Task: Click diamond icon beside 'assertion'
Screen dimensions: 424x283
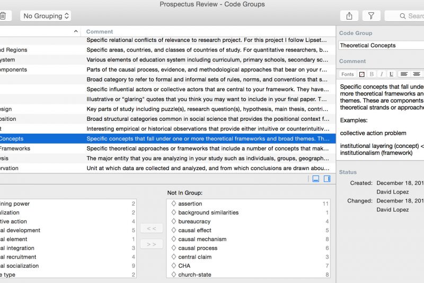Action: pyautogui.click(x=174, y=204)
